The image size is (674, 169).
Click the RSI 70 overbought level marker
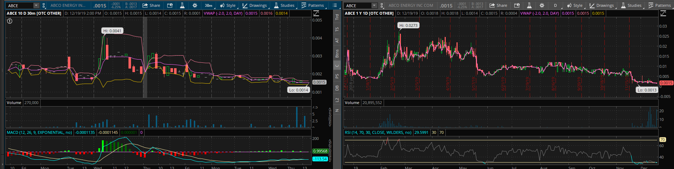point(663,140)
